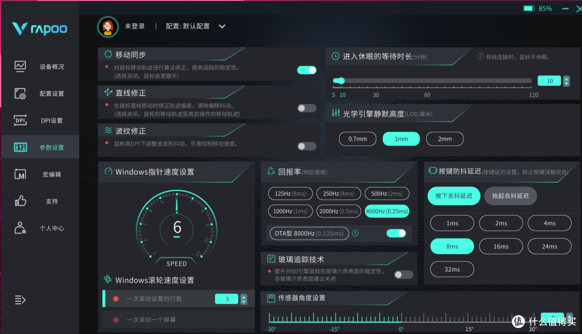582x334 pixels.
Task: Select 一次滚动设置的行数 radio option
Action: click(116, 299)
